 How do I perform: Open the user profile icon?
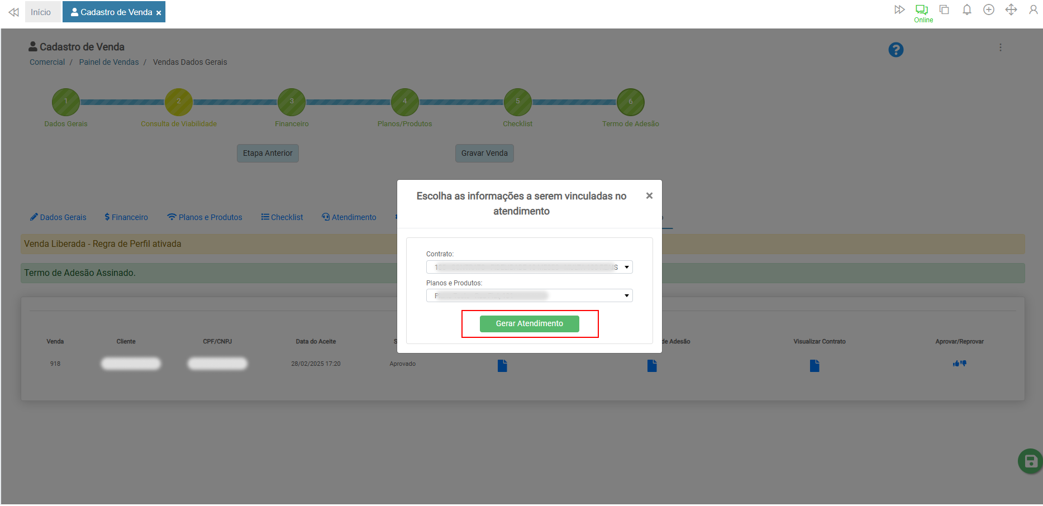[x=1033, y=10]
